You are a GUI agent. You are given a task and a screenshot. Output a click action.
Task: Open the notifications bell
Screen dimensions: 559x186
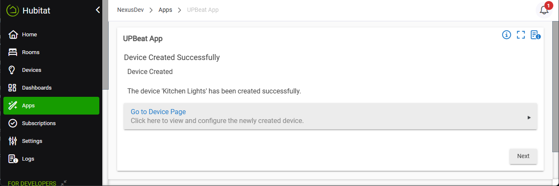click(544, 10)
